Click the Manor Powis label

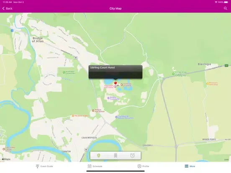tap(209, 139)
